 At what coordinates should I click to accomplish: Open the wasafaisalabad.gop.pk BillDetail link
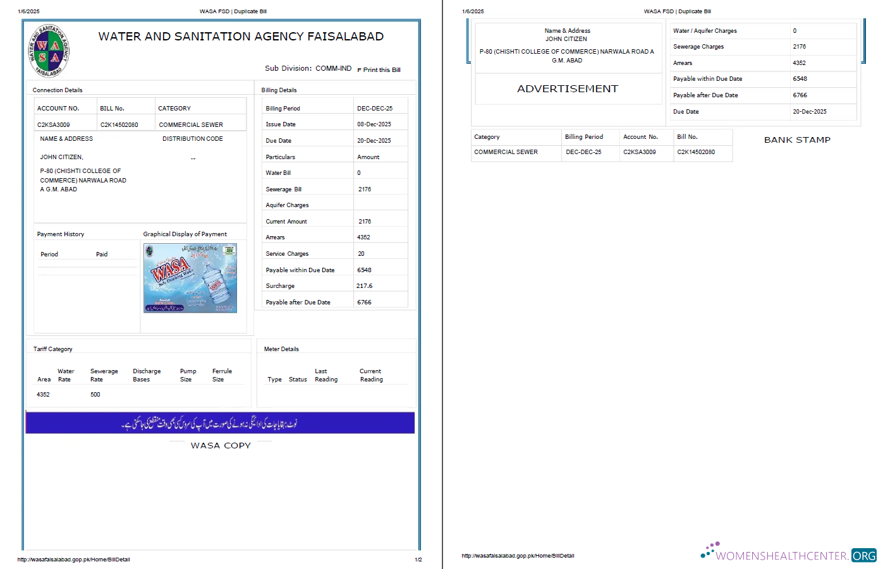73,558
